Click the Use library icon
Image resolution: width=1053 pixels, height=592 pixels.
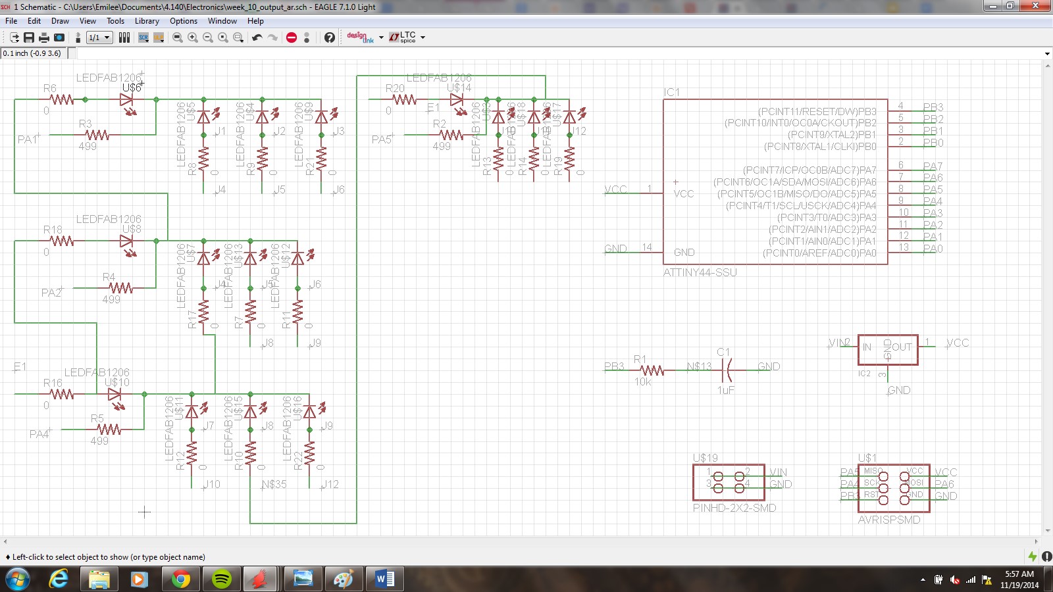(124, 37)
